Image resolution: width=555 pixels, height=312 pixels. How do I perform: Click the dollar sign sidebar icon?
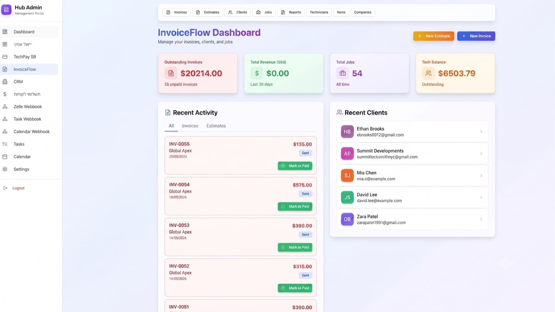(5, 94)
